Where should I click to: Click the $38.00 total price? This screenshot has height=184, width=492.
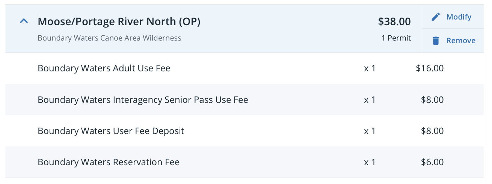[x=394, y=22]
